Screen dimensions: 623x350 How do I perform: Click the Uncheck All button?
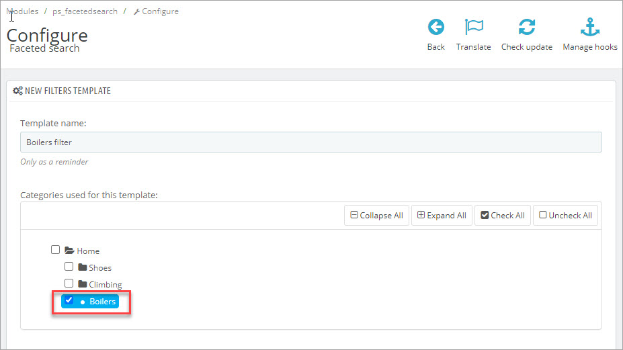point(565,216)
